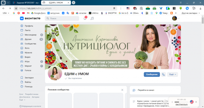The width and height of the screenshot is (204, 108).
Task: Stop loading the page
Action: 10,8
